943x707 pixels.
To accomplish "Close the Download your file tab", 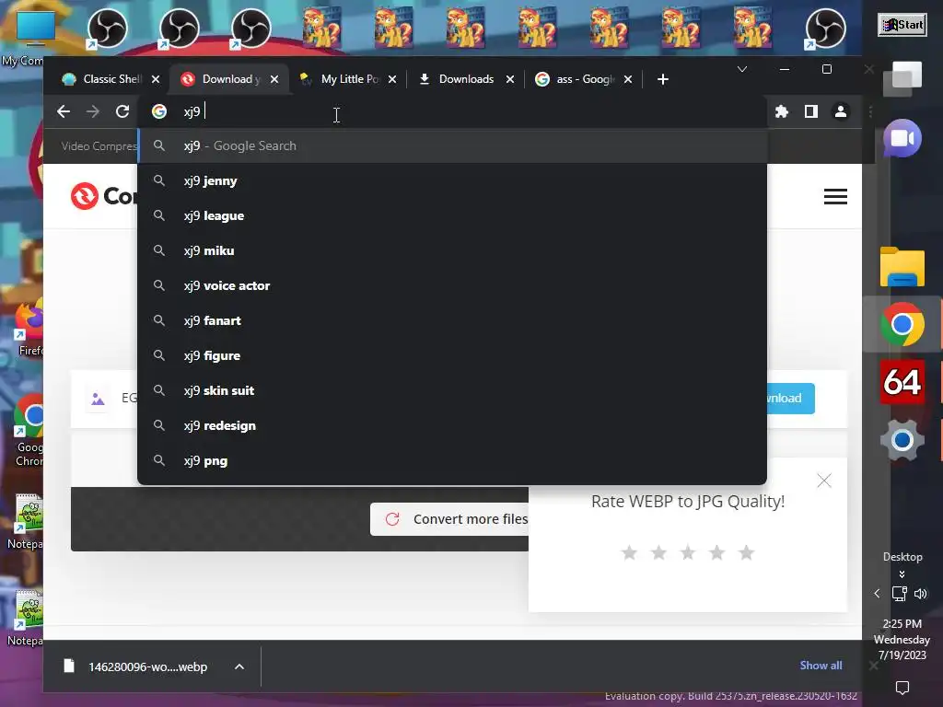I will pyautogui.click(x=274, y=79).
